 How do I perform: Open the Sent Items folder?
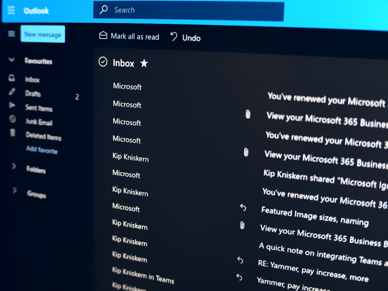pos(39,108)
